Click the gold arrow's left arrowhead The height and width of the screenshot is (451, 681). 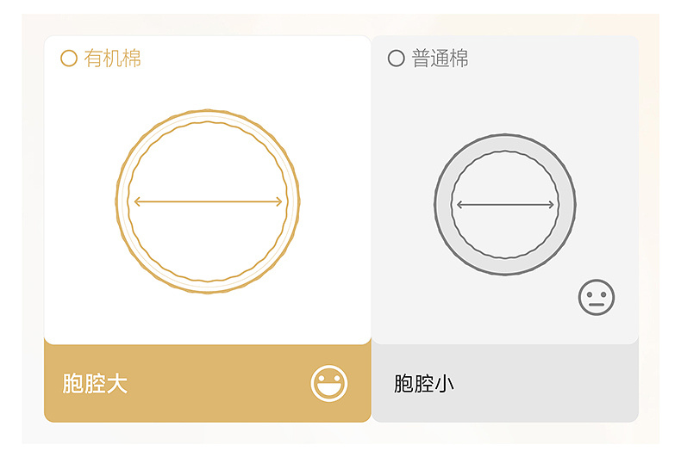tap(137, 202)
